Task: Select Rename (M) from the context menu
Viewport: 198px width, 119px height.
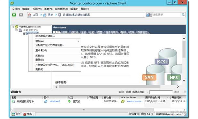Action: tap(41, 50)
